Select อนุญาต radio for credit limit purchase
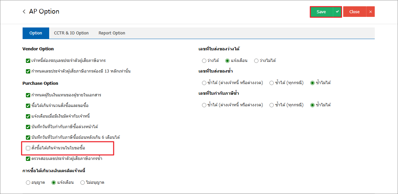This screenshot has width=398, height=194. (x=28, y=182)
